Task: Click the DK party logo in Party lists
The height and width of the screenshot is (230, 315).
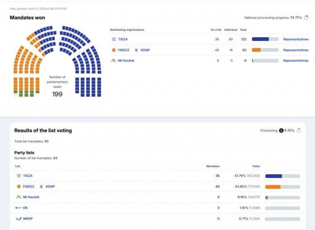Action: coord(19,208)
